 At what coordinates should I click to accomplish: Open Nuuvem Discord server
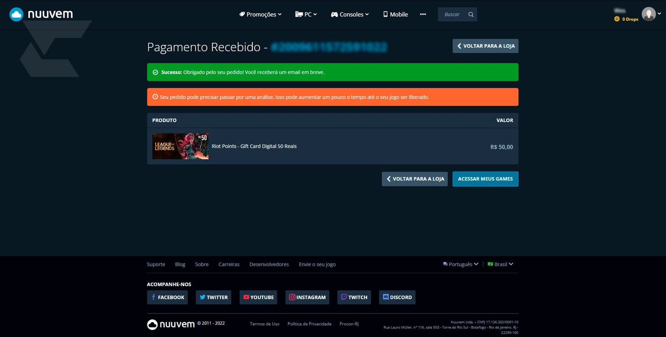pos(397,297)
